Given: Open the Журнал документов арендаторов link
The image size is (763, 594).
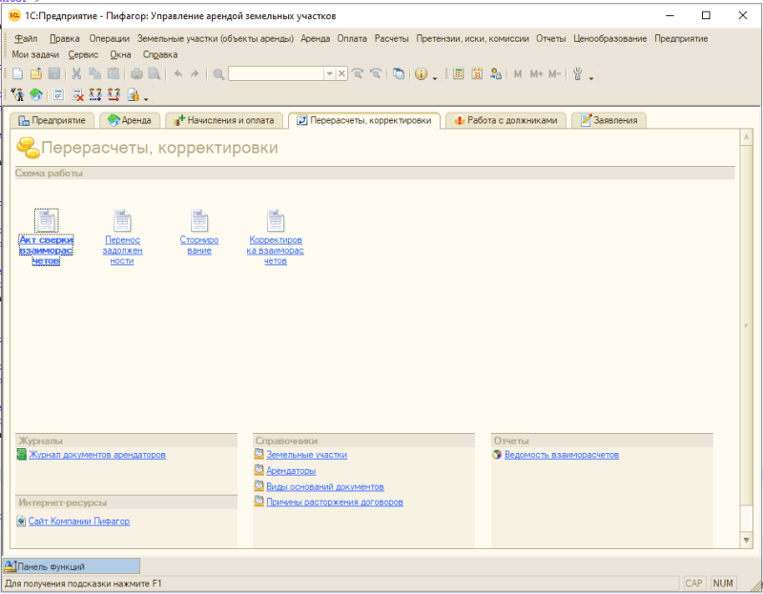Looking at the screenshot, I should tap(97, 455).
